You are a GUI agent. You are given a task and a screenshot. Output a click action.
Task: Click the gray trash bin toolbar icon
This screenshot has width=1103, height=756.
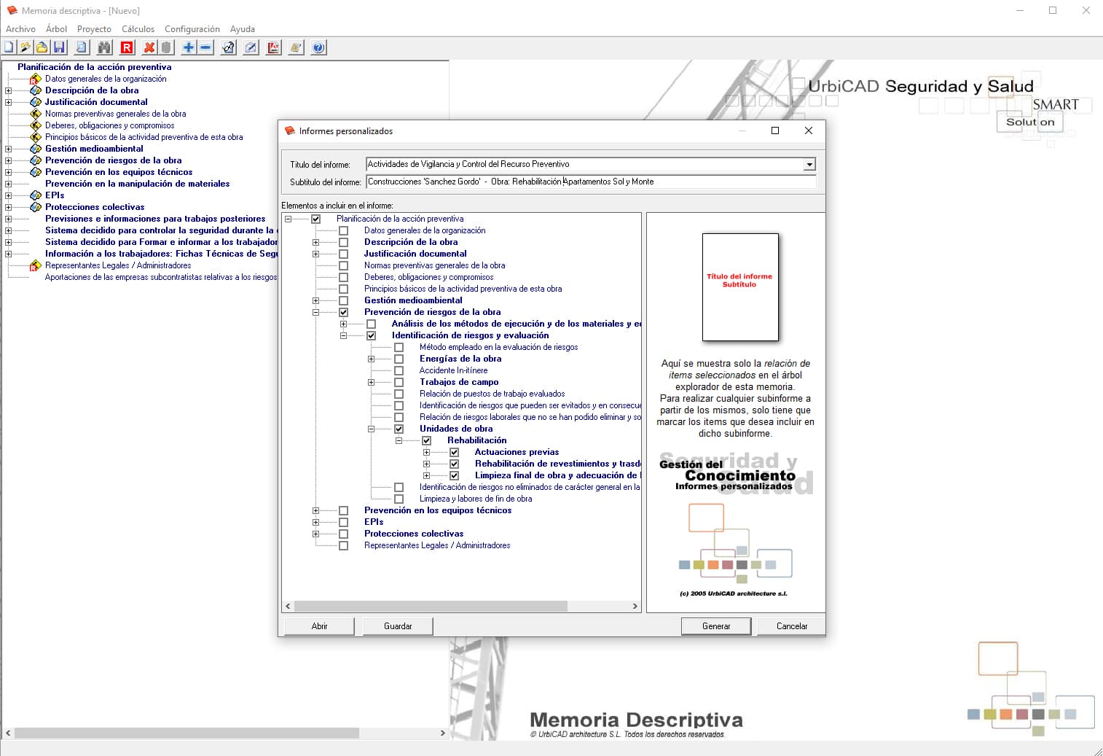tap(166, 47)
